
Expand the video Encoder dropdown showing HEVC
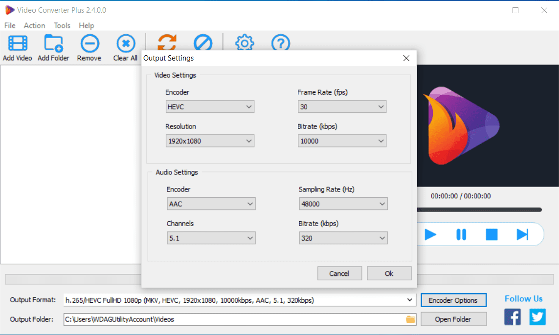210,107
